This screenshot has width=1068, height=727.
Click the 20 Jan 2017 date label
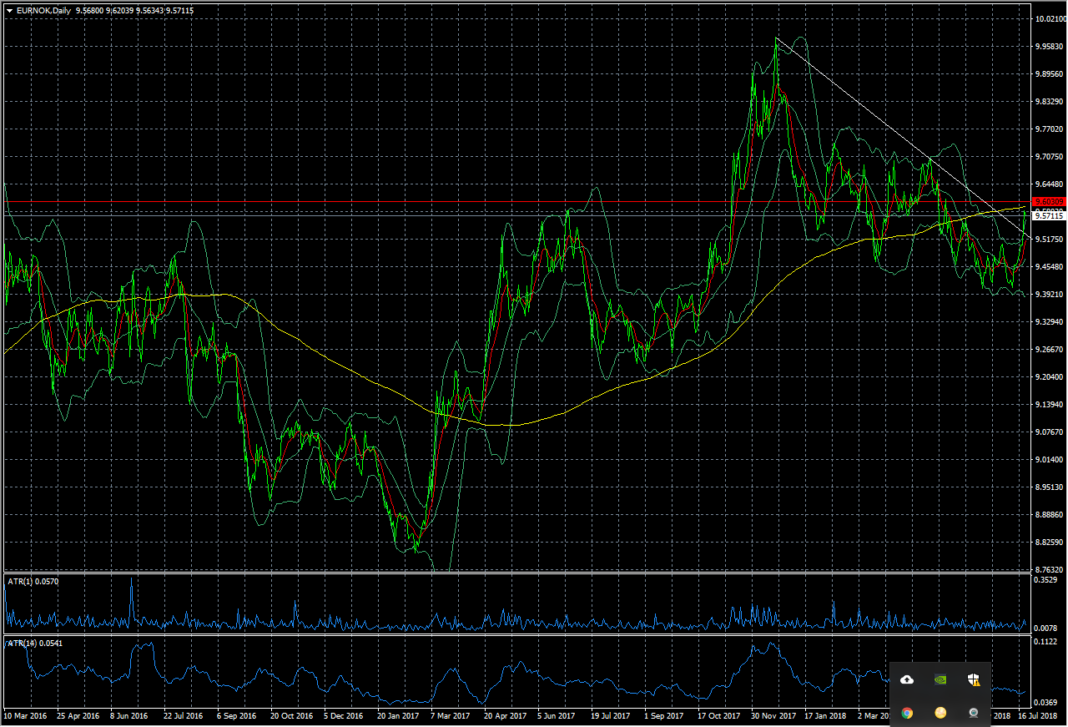pos(398,715)
